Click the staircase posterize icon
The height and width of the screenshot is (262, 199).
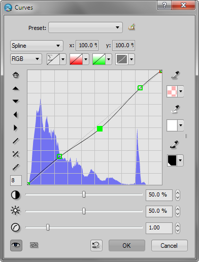pyautogui.click(x=16, y=167)
